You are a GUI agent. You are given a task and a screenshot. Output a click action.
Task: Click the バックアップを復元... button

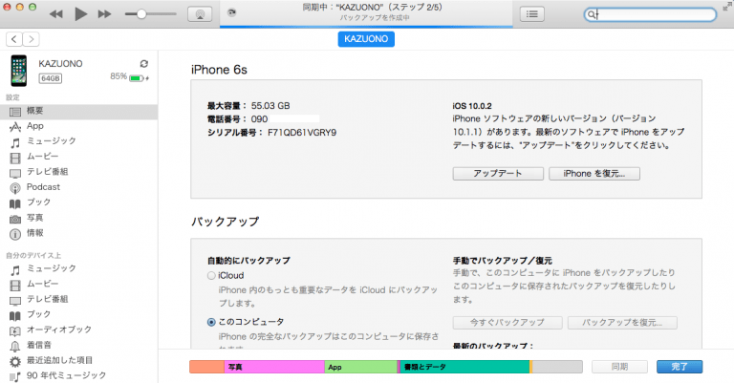[x=622, y=323]
